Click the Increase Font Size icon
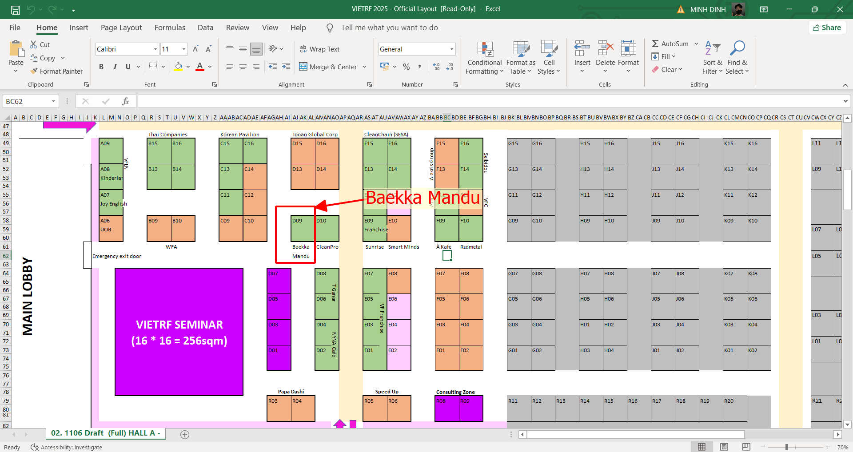The image size is (853, 452). point(195,49)
